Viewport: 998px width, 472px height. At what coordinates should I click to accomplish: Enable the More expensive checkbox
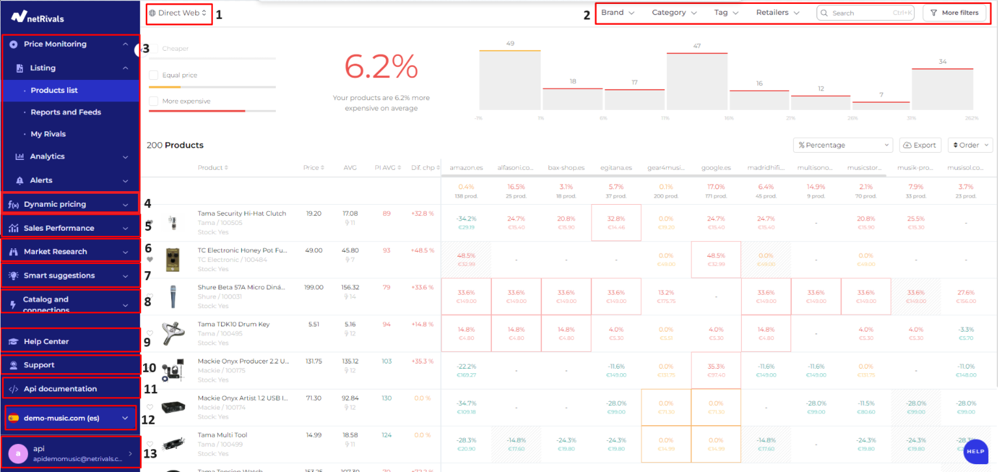click(x=154, y=101)
